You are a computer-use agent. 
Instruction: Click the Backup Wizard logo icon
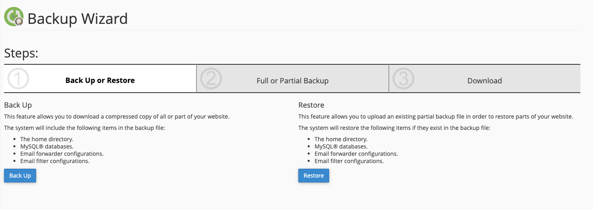(14, 17)
